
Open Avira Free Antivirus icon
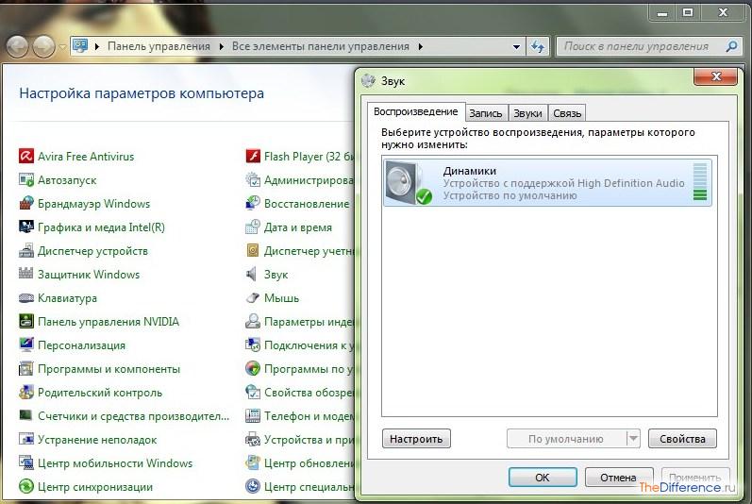[x=25, y=157]
